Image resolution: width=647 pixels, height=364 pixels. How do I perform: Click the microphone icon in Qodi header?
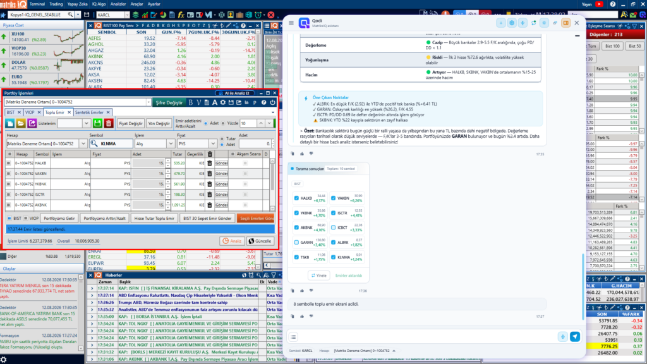coord(523,23)
